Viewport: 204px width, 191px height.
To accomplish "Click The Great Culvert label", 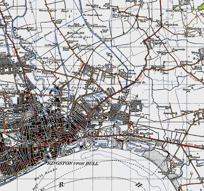I will [92, 15].
